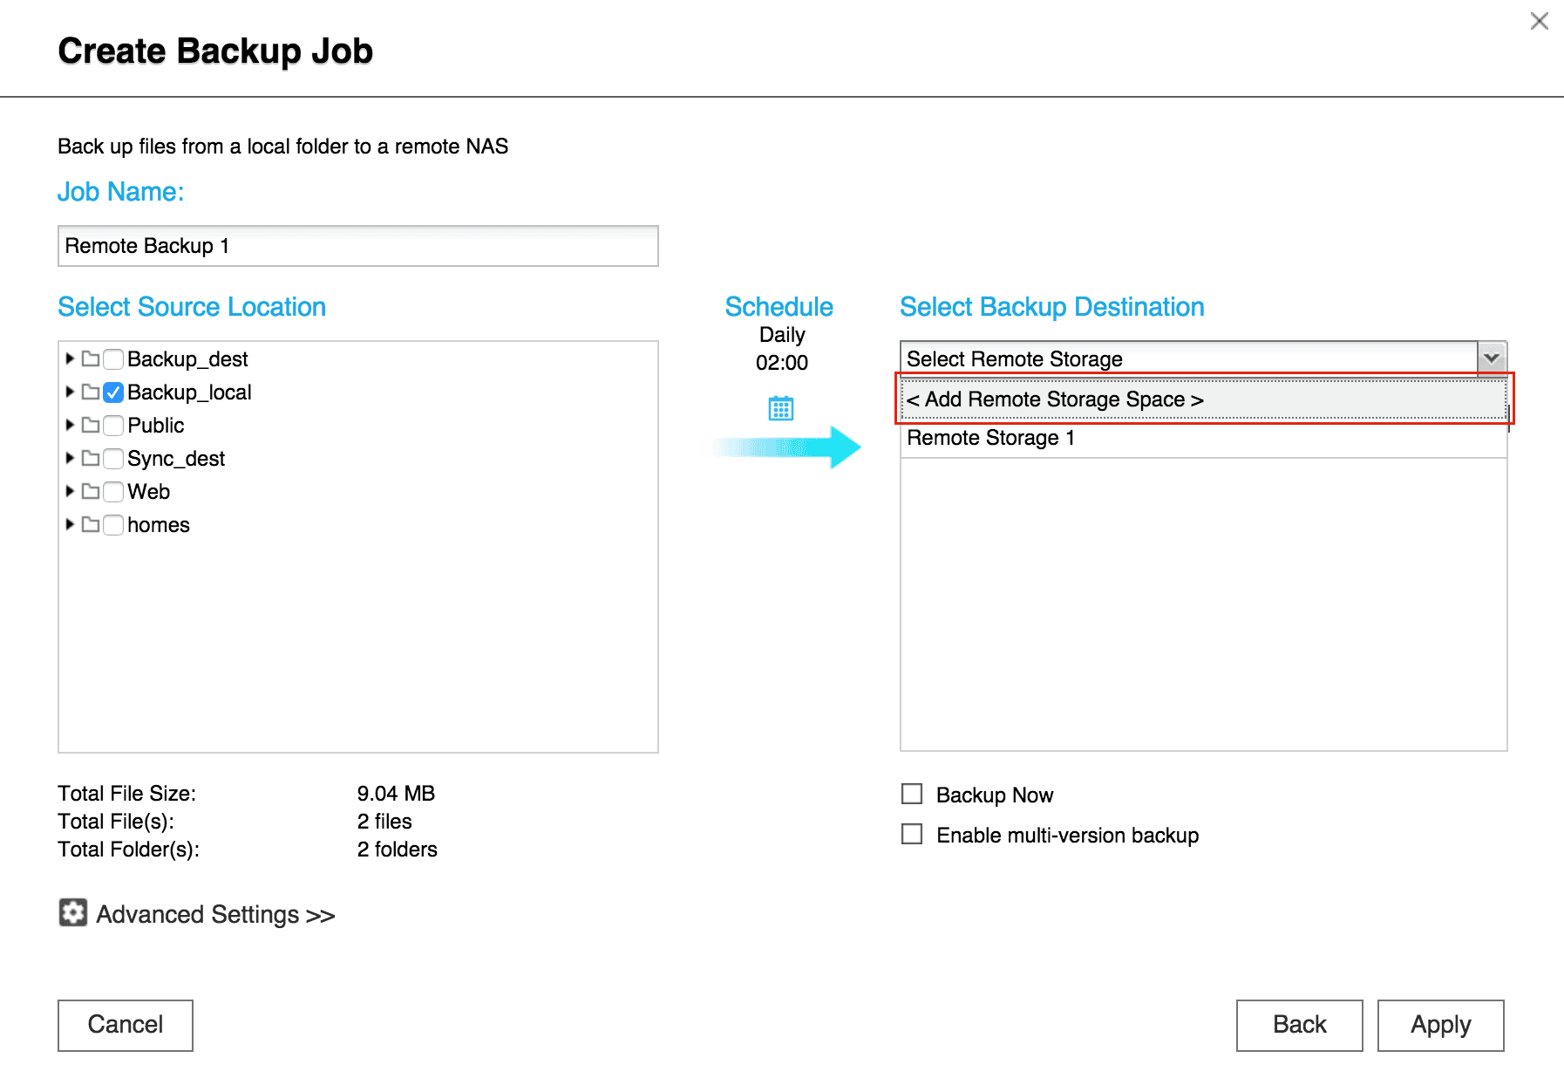Check the Public folder checkbox
Viewport: 1564px width, 1092px height.
[113, 426]
